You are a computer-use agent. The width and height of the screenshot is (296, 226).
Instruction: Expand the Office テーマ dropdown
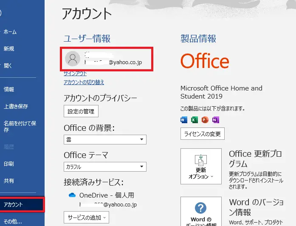pyautogui.click(x=105, y=167)
